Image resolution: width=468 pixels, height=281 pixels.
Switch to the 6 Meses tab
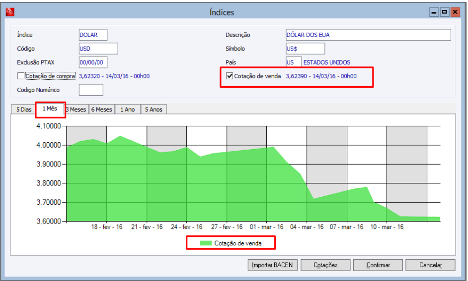[102, 110]
